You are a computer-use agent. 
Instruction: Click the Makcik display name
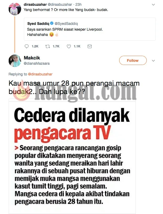(32, 58)
